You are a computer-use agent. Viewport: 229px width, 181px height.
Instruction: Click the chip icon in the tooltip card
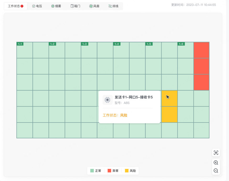108,100
